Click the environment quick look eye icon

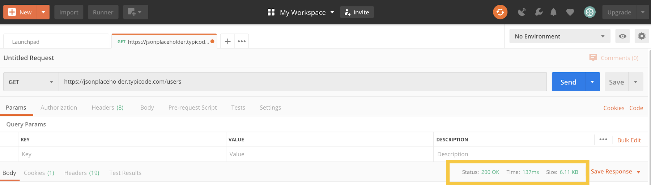tap(622, 36)
